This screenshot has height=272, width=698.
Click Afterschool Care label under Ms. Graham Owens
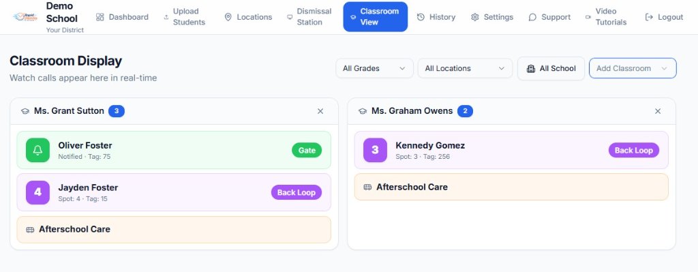[412, 187]
